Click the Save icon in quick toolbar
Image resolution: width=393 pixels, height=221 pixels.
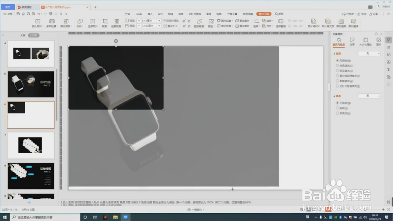pos(18,14)
